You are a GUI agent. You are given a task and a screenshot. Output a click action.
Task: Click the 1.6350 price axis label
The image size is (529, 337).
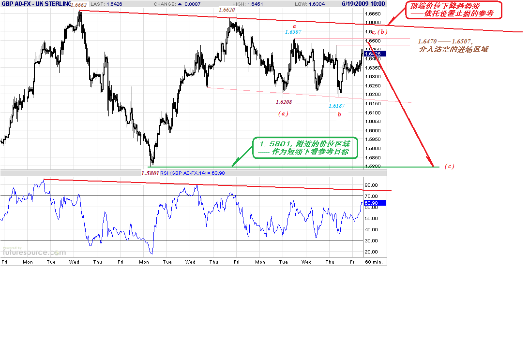[373, 68]
